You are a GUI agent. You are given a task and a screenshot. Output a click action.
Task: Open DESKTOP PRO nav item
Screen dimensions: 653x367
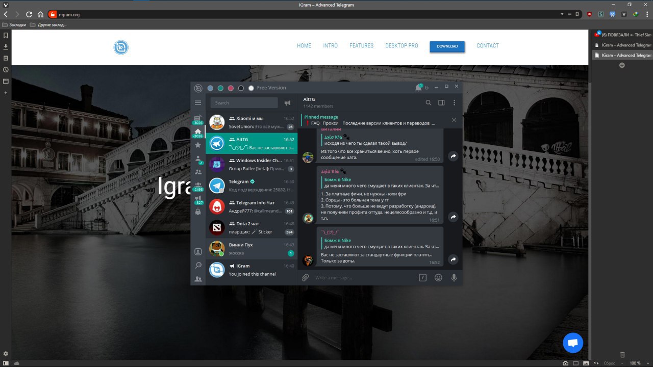pos(401,46)
